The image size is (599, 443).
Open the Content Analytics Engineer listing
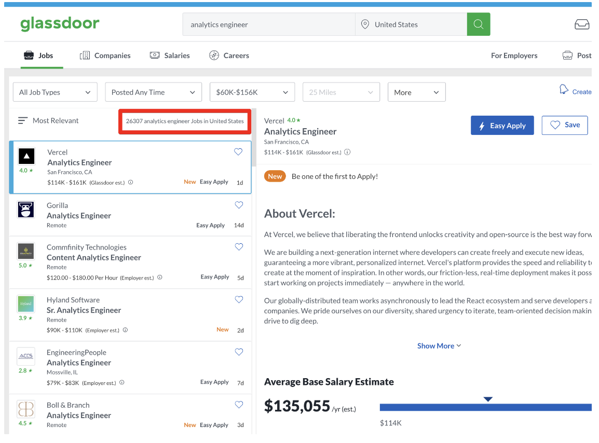[130, 262]
